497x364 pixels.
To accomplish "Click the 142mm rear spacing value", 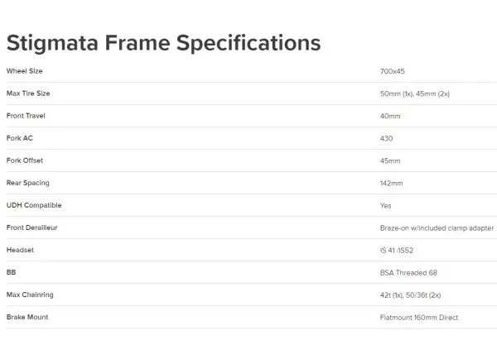I will point(392,184).
